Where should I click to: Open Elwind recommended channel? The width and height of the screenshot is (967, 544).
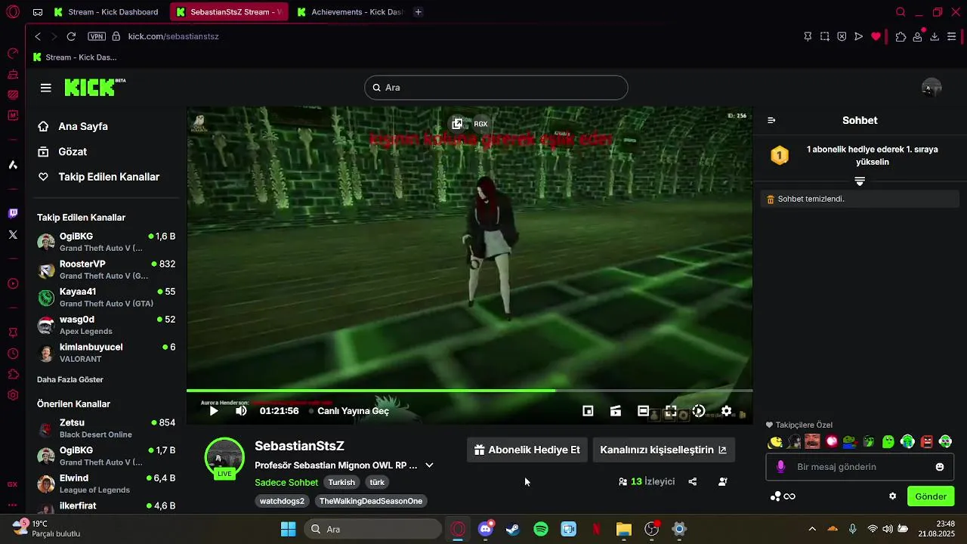tap(106, 484)
